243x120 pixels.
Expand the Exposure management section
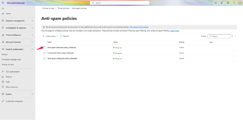(x=32, y=21)
